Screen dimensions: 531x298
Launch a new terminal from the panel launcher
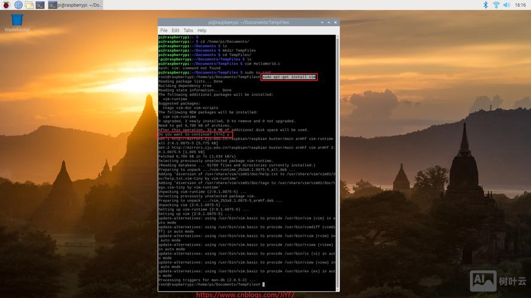tap(40, 5)
